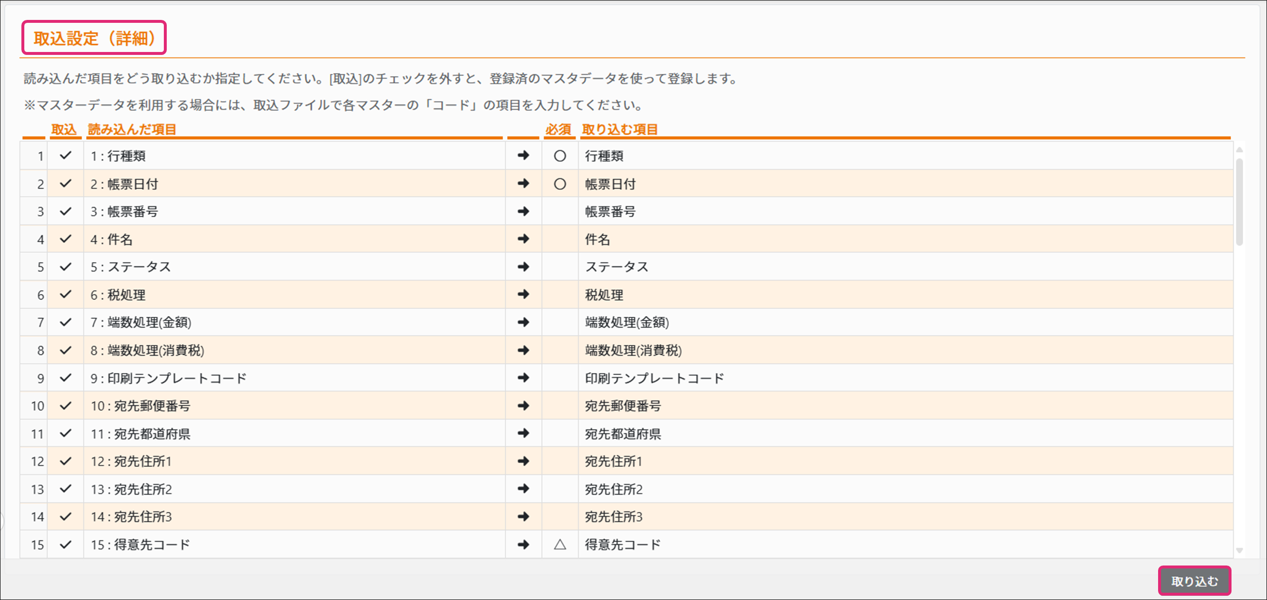Click the arrow icon in the ステータス row
Screen dimensions: 1267x600
(523, 267)
